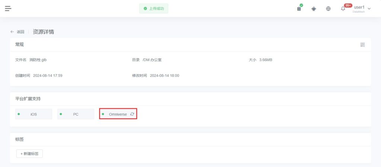This screenshot has height=167, width=381.
Task: Open the hamburger sidebar menu
Action: (8, 9)
